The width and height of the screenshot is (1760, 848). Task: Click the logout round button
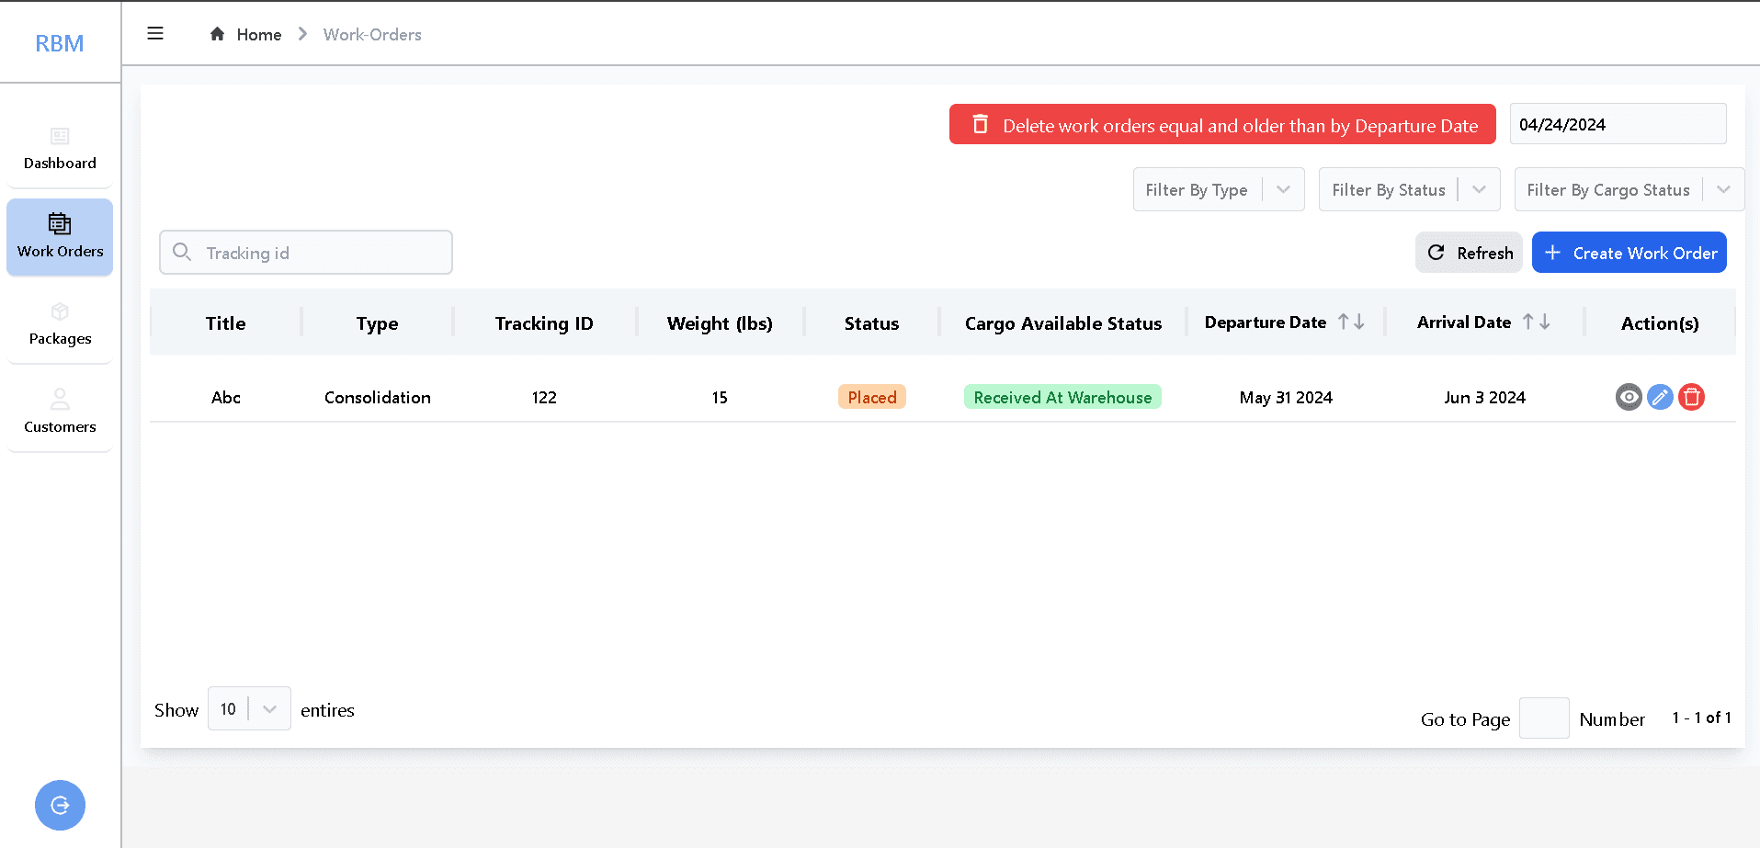click(60, 806)
